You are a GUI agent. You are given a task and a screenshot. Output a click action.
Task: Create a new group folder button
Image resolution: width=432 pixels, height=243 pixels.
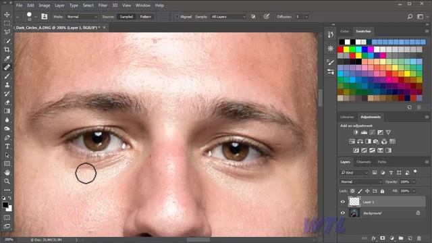point(401,238)
